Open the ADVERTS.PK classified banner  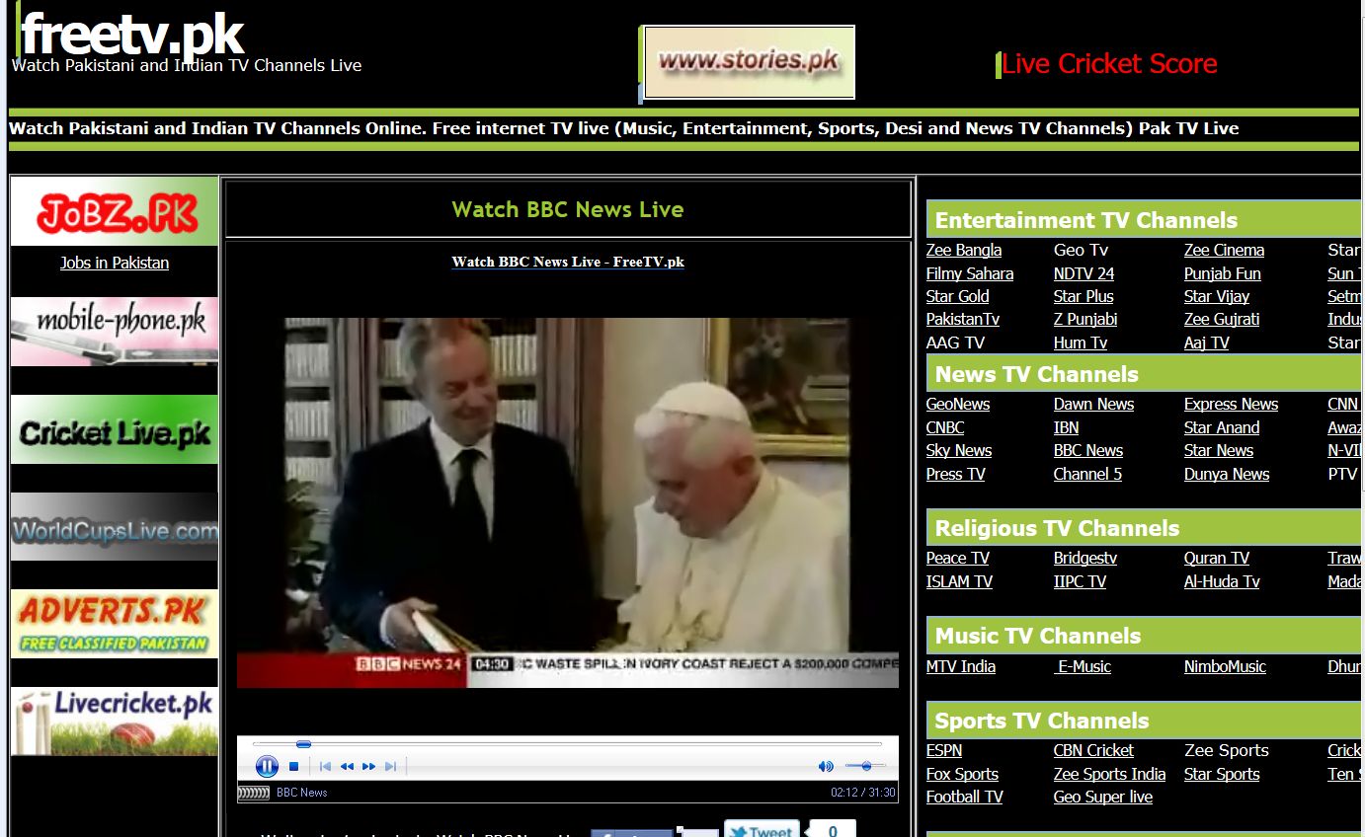coord(115,624)
